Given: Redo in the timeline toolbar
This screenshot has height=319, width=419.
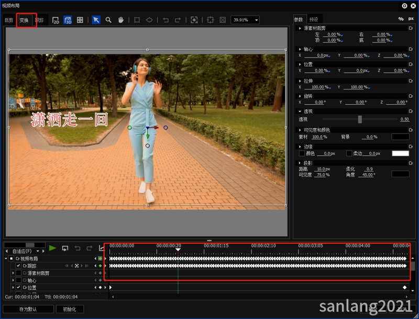Looking at the screenshot, I should 90,248.
